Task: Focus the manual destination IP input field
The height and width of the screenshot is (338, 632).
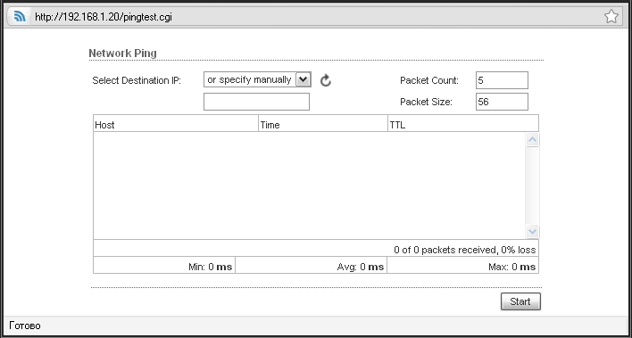Action: (256, 102)
